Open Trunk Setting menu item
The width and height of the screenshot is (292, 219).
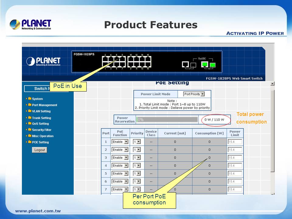(41, 118)
